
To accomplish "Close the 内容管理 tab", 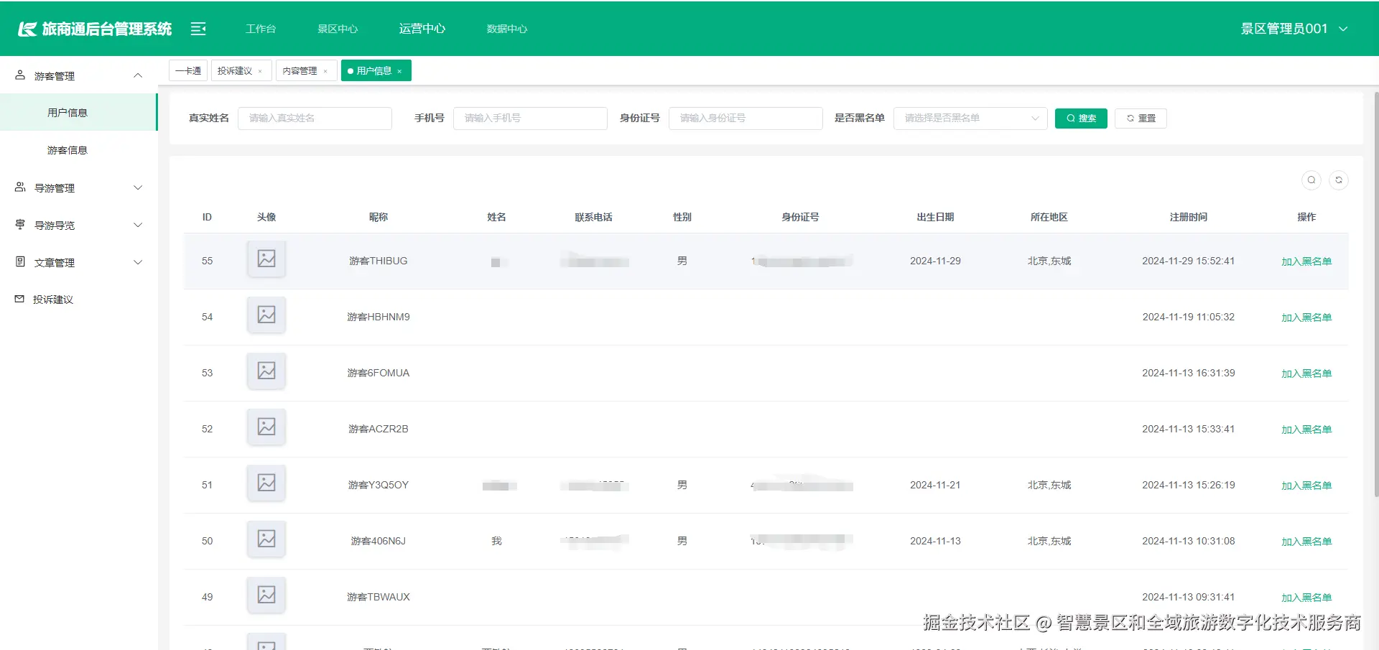I will (325, 70).
